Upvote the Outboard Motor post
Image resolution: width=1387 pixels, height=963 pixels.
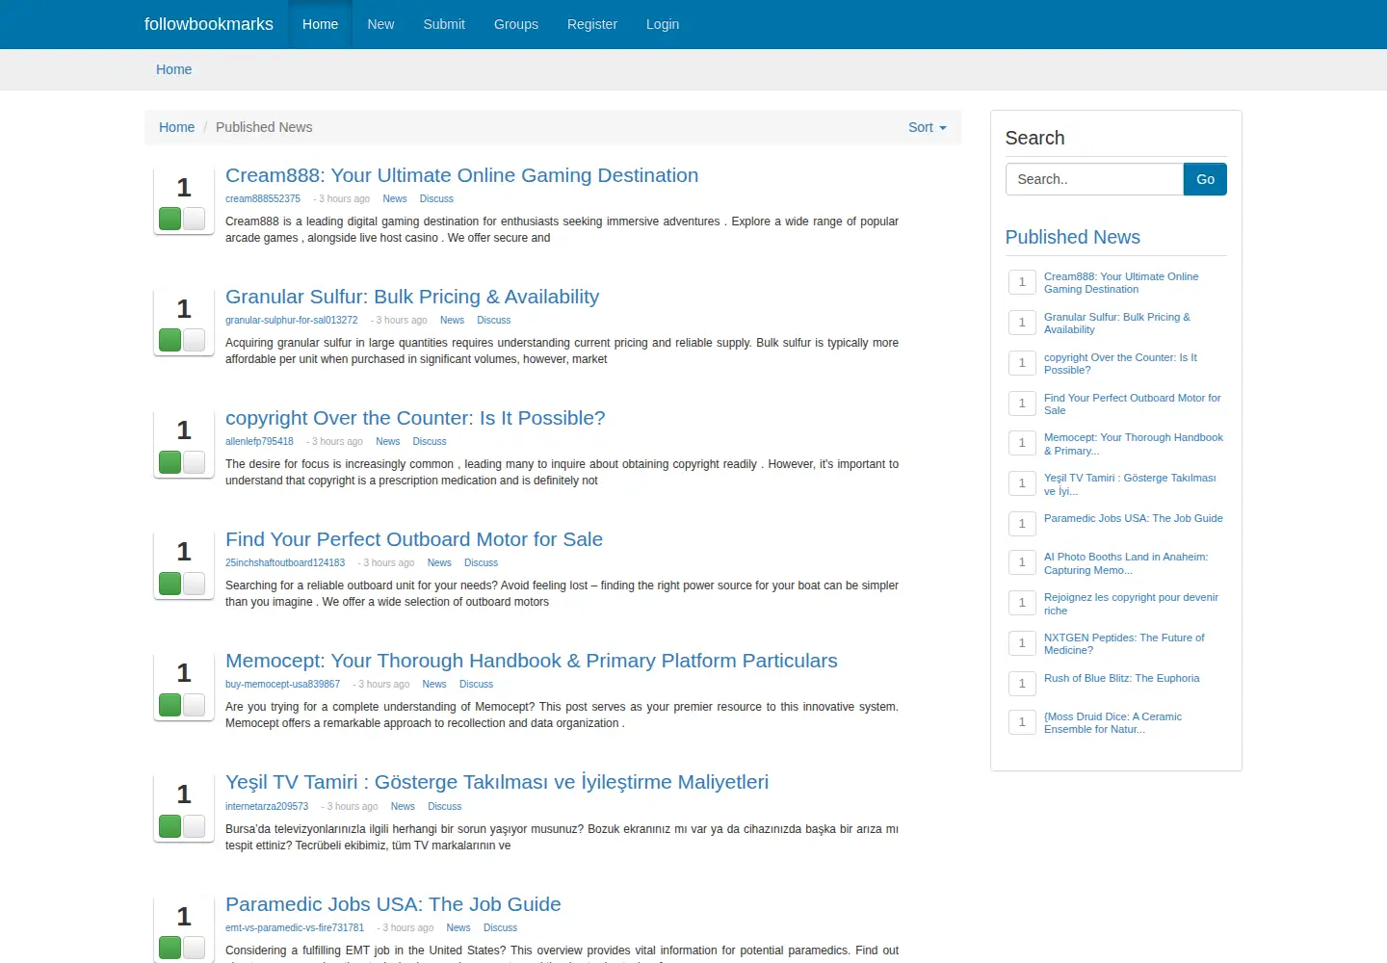coord(170,583)
